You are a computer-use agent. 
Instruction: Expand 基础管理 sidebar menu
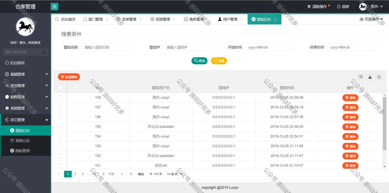[26, 74]
